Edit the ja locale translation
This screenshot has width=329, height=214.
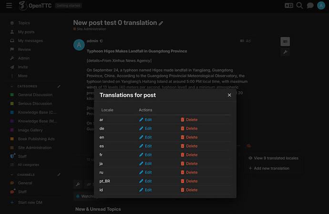click(145, 163)
